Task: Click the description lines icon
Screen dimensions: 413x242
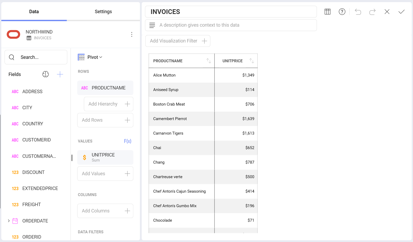Action: (152, 25)
